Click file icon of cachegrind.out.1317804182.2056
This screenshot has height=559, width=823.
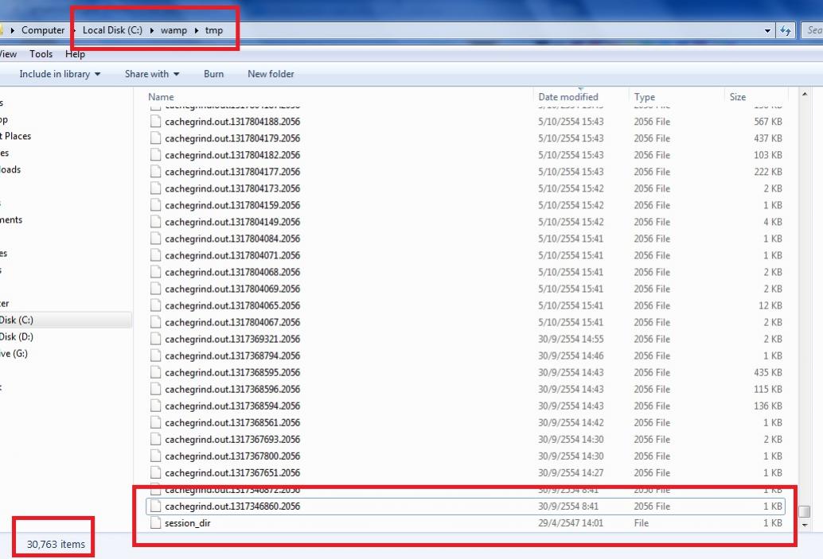155,155
